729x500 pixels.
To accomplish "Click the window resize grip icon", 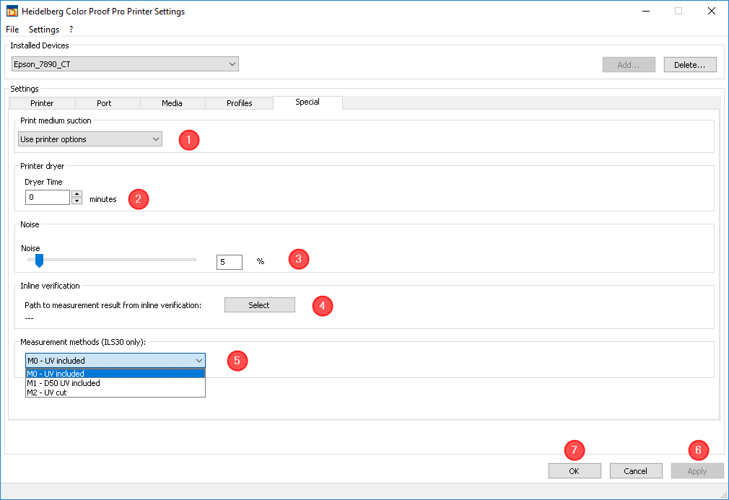I will [724, 495].
